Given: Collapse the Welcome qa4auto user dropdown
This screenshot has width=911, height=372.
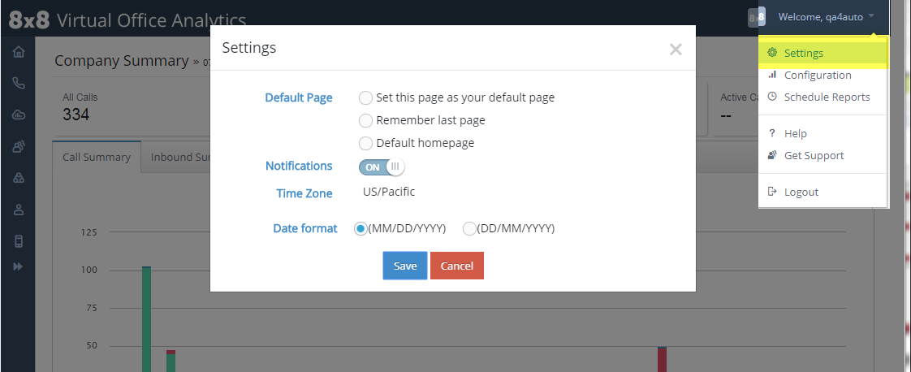Looking at the screenshot, I should pos(827,17).
